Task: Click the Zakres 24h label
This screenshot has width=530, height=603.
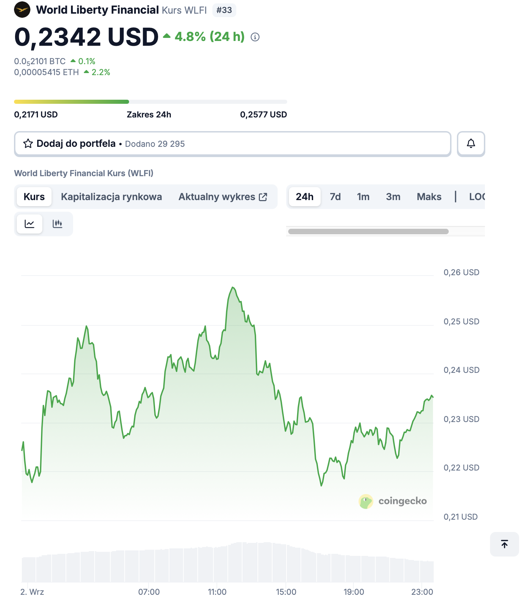Action: (x=149, y=115)
